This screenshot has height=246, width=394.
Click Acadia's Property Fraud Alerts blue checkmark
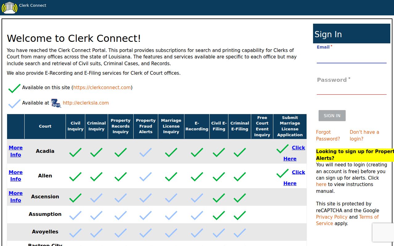146,152
